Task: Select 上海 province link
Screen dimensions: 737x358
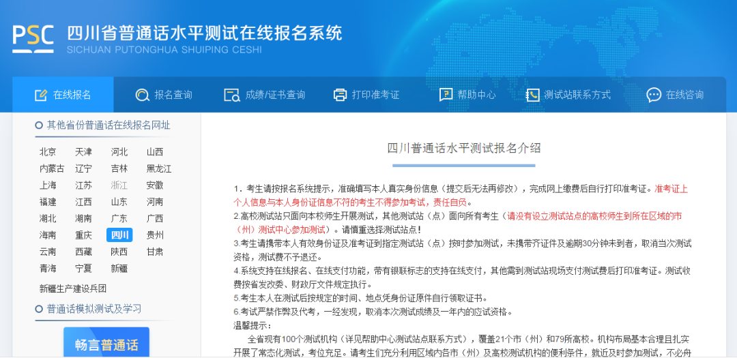Action: click(48, 185)
